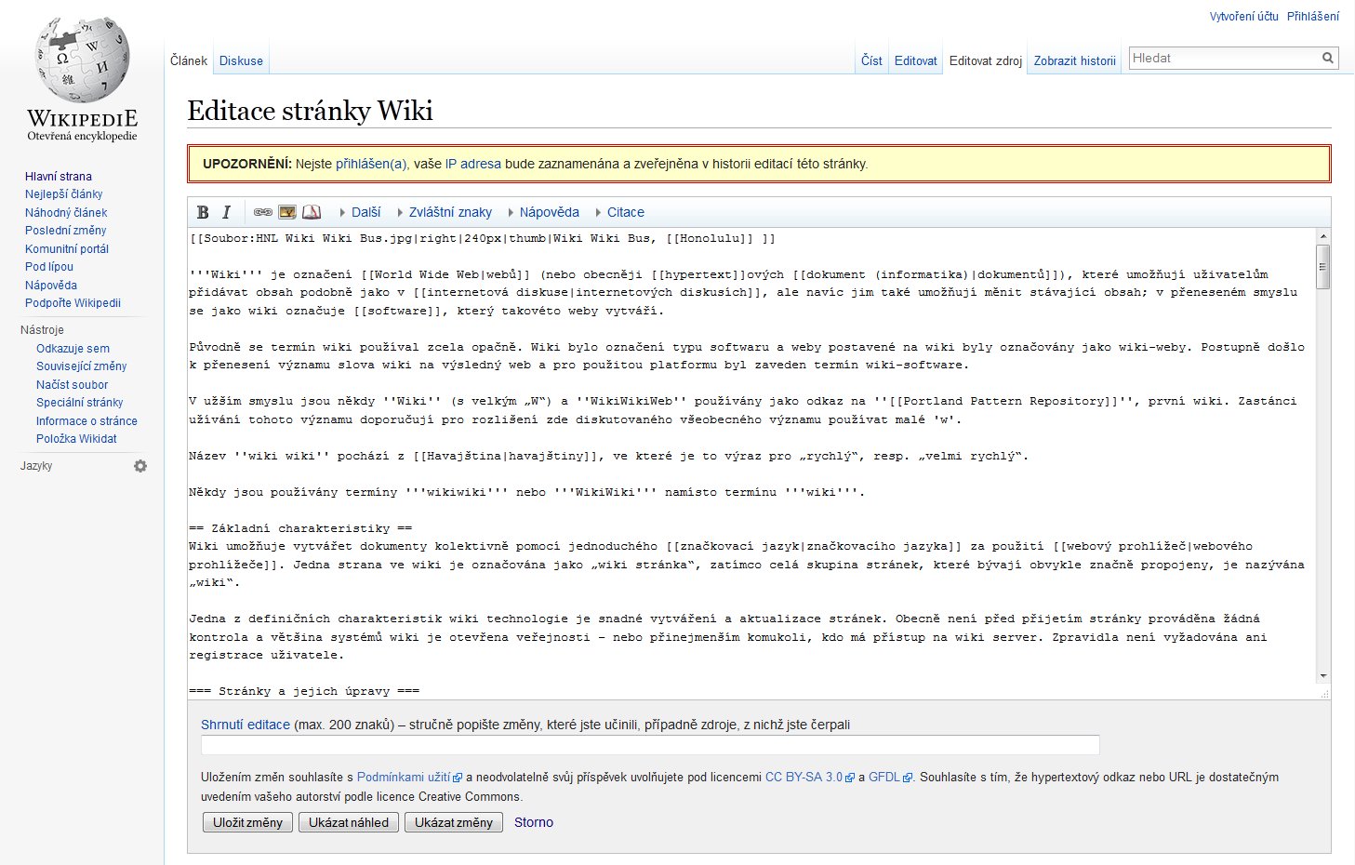Viewport: 1355px width, 865px height.
Task: Open Komunitní portál in the sidebar
Action: tap(67, 248)
